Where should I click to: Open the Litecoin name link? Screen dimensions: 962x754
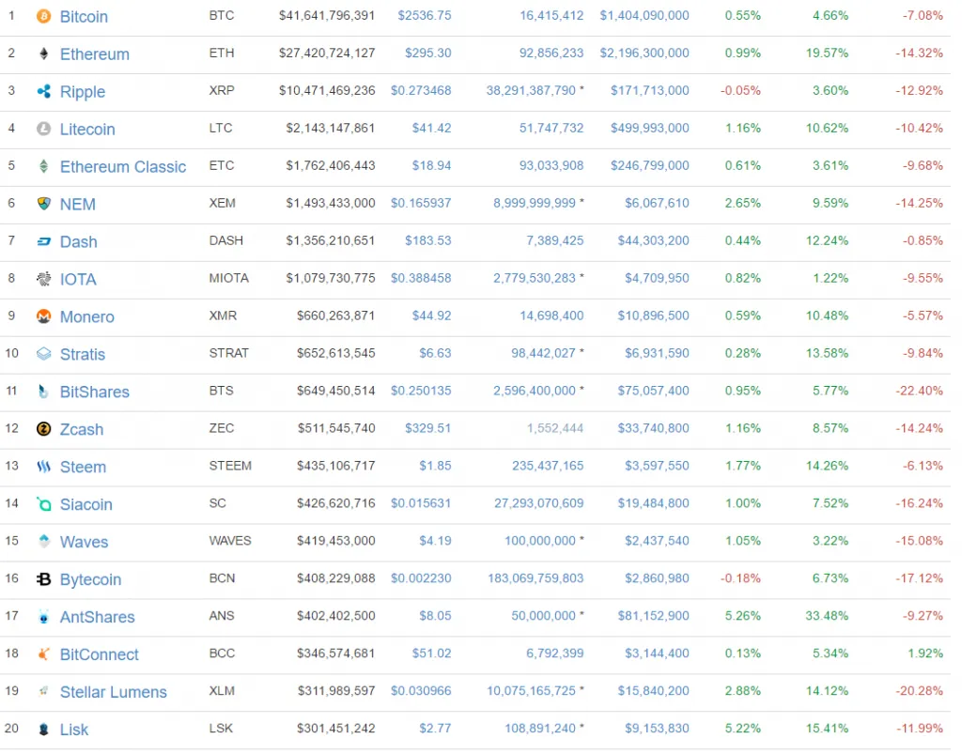tap(87, 130)
